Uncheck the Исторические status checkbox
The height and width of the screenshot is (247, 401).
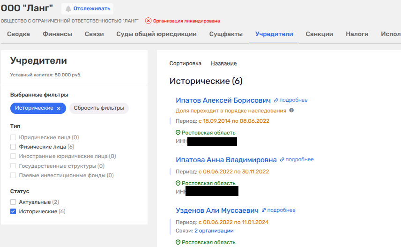tap(13, 211)
